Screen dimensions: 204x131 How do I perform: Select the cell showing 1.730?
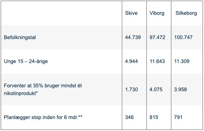[x=131, y=89]
